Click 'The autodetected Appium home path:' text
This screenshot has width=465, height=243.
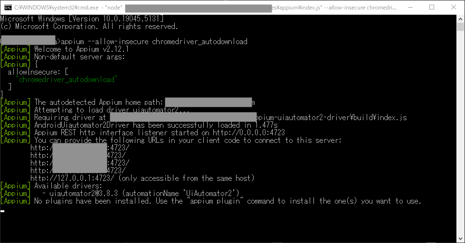(99, 102)
